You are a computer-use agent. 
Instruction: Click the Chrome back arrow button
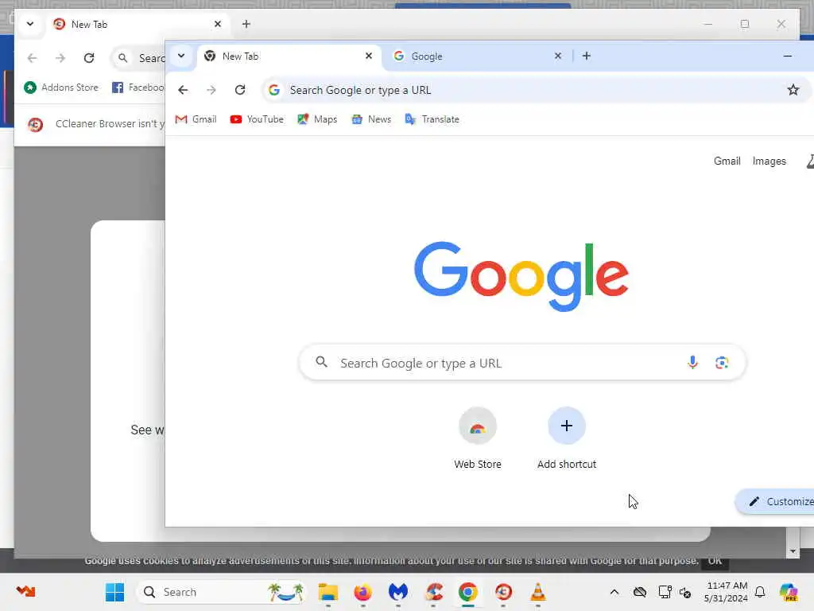click(183, 90)
